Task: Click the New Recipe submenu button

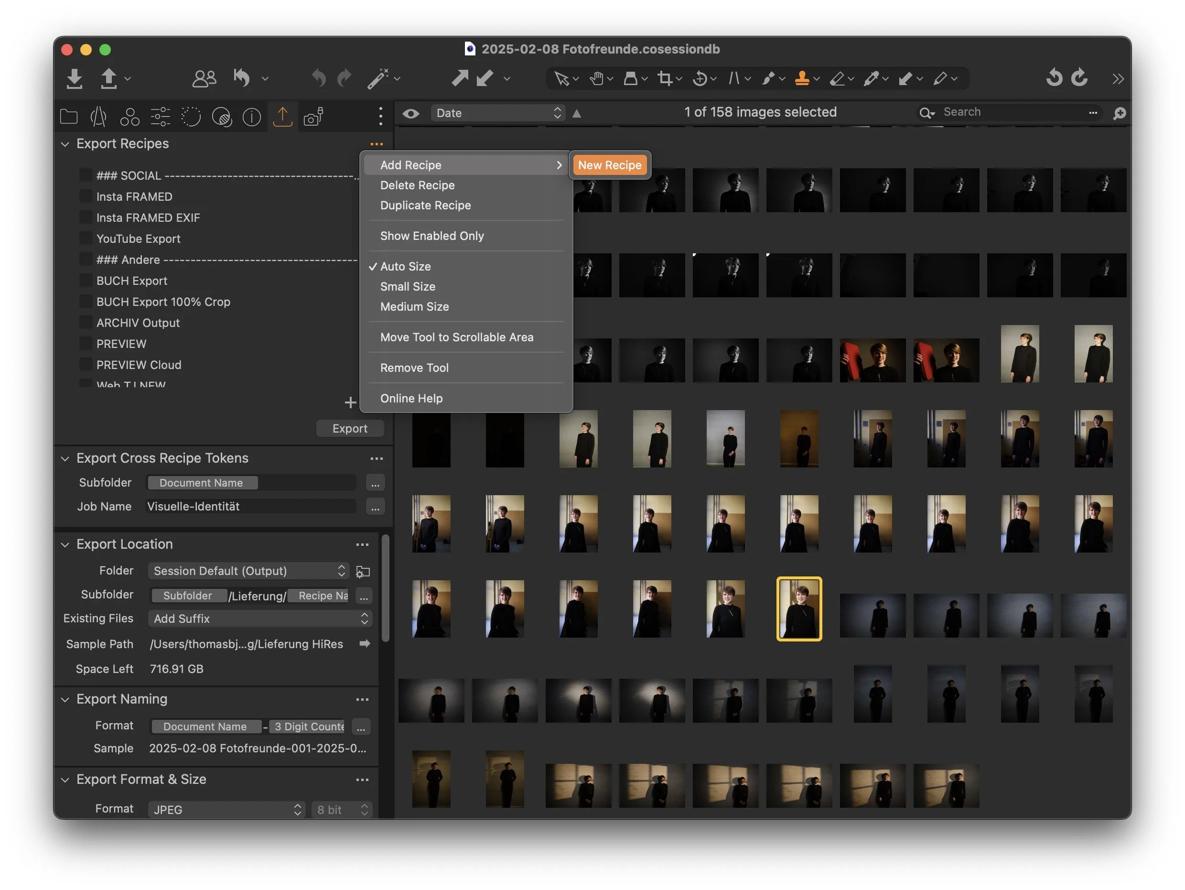Action: click(x=609, y=165)
